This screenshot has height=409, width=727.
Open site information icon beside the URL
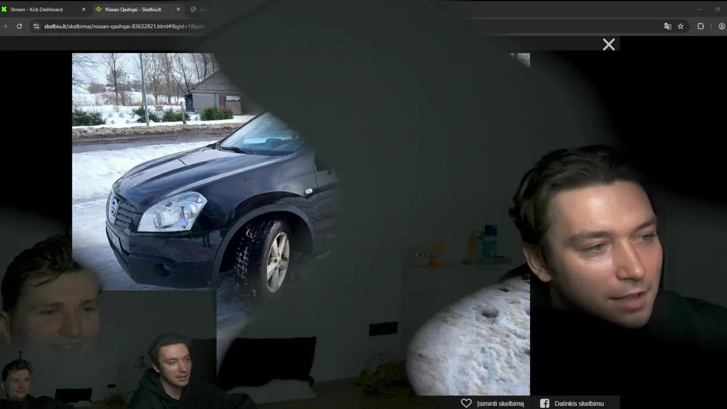coord(36,26)
